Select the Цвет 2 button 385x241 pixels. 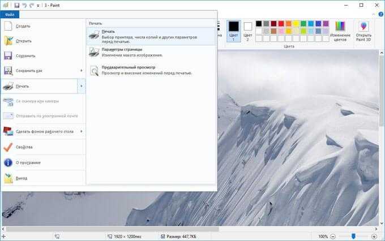click(x=247, y=31)
